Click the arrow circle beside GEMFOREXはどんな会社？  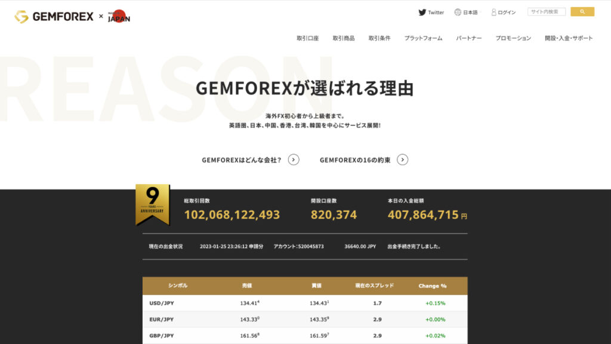pos(294,159)
